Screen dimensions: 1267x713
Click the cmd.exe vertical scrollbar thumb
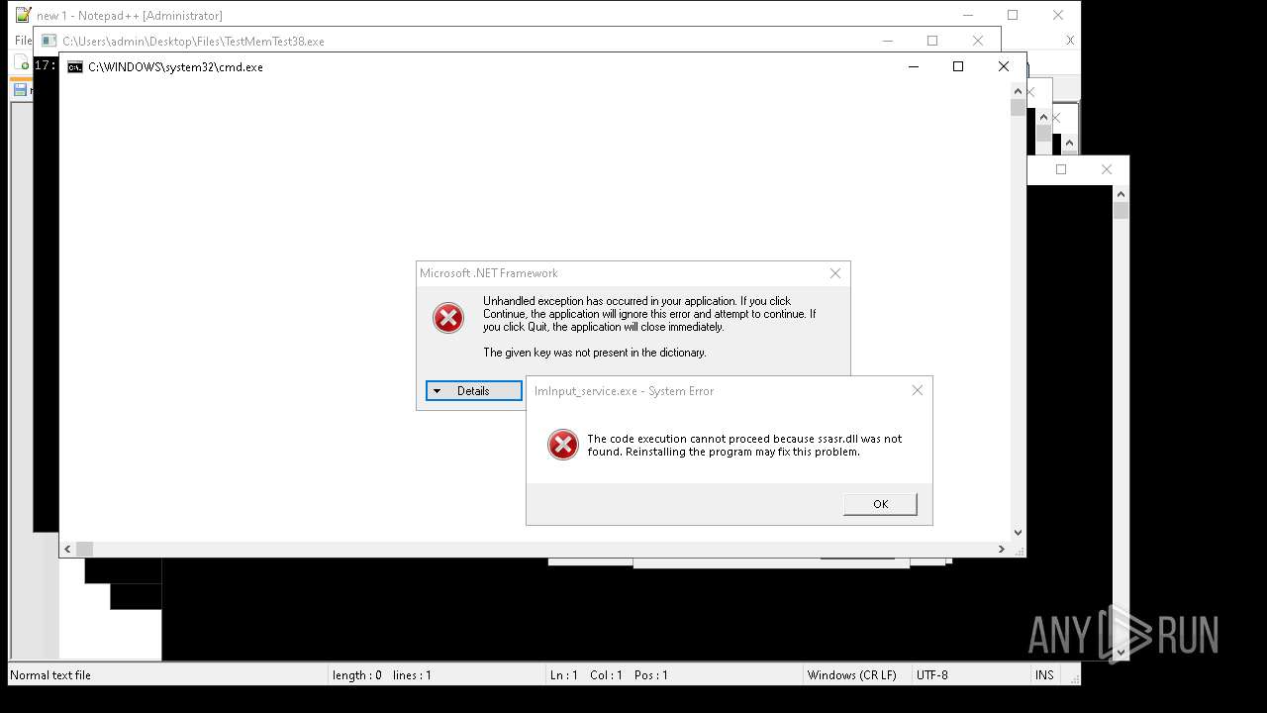tap(1018, 108)
